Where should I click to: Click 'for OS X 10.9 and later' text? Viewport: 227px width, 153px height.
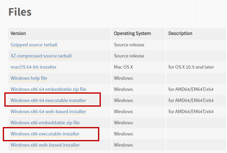tap(191, 67)
